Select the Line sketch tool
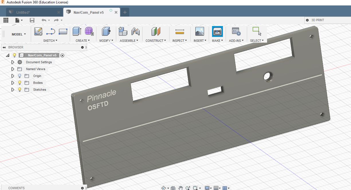Screen dimensions: 351x190 [50, 31]
